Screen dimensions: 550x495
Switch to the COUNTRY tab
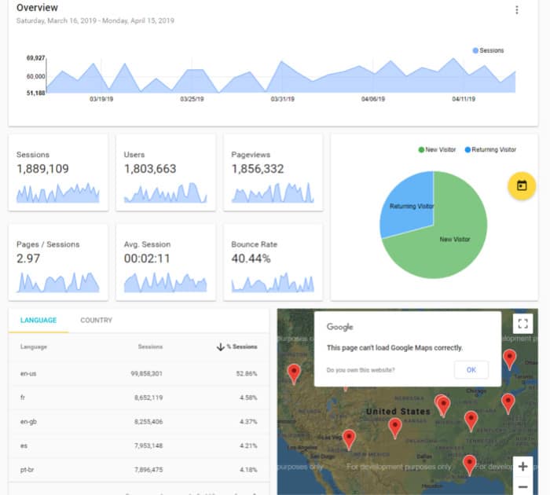(x=96, y=321)
